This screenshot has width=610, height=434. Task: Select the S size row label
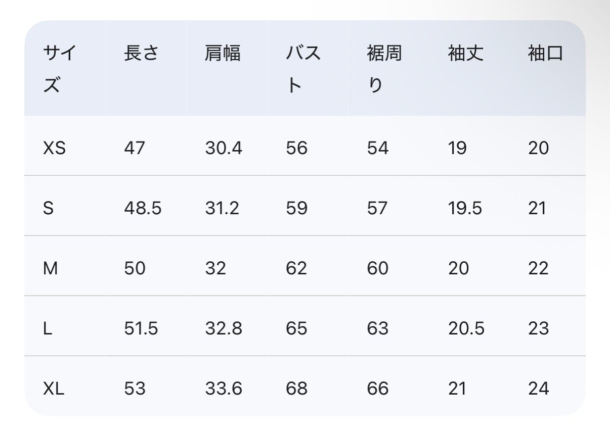[49, 208]
